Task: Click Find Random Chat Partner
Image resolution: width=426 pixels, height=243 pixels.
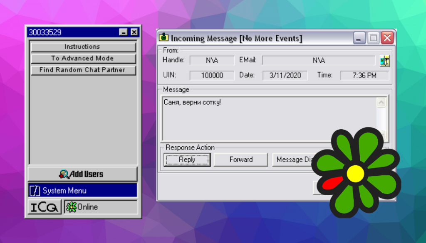Action: tap(83, 70)
